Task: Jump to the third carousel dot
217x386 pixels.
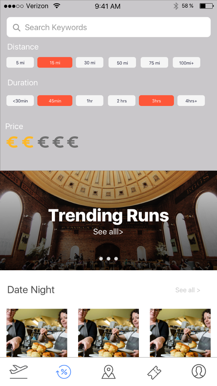Action: pyautogui.click(x=116, y=259)
